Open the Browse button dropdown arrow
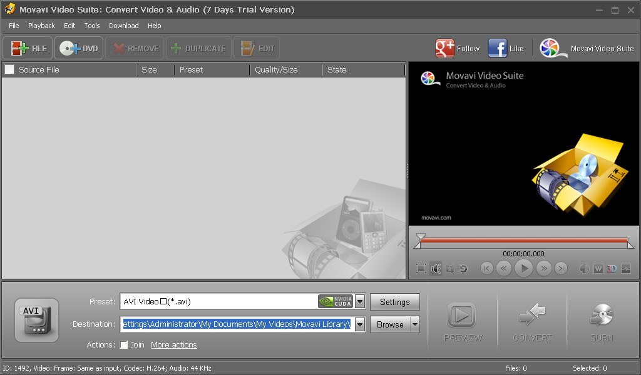This screenshot has width=641, height=375. point(414,324)
